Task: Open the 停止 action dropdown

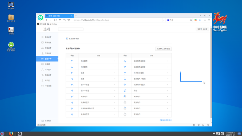Action: click(x=151, y=91)
